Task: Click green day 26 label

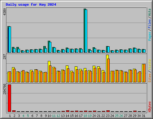Action: tap(121, 116)
